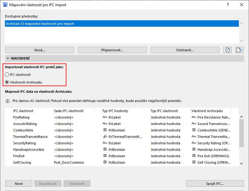
Task: Click the export preset icon
Action: point(239,50)
